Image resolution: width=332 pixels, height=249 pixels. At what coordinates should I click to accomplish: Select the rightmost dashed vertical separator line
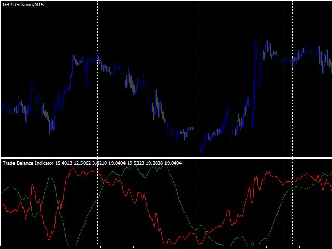point(293,123)
